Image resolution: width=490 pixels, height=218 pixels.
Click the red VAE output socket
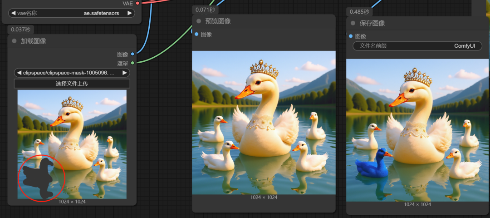137,3
